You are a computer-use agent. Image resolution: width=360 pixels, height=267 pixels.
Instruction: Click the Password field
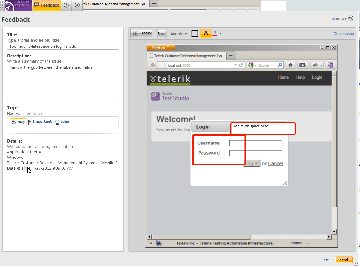255,153
